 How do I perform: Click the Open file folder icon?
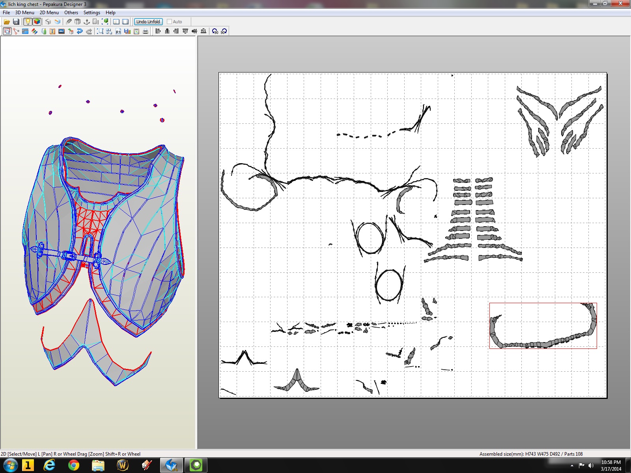click(x=7, y=22)
